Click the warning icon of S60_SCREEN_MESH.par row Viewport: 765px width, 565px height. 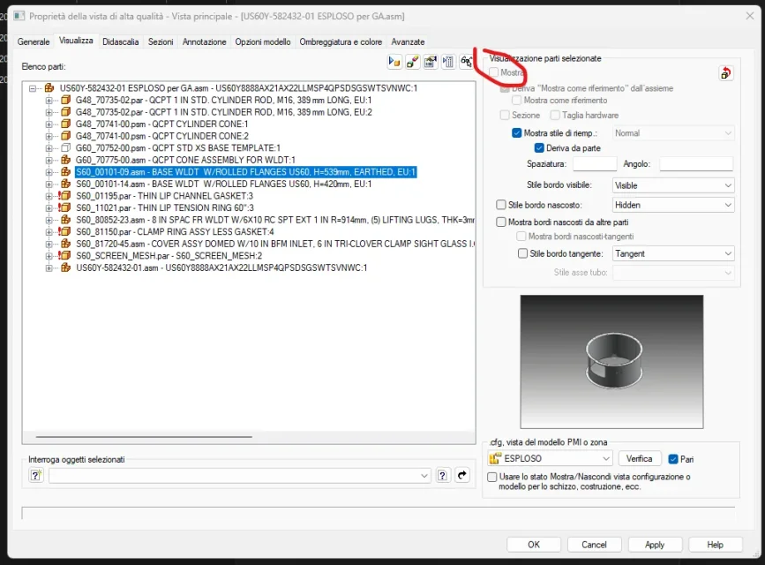coord(64,255)
